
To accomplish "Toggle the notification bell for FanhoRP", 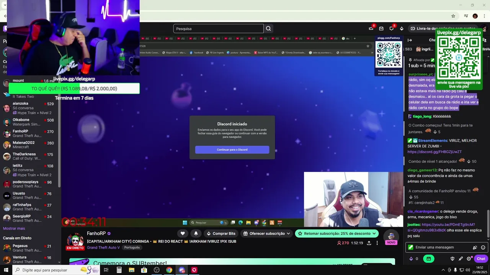I will [196, 233].
